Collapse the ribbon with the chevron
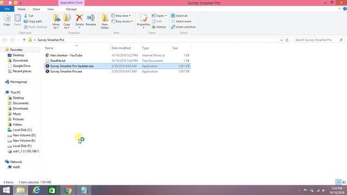The width and height of the screenshot is (347, 195). coord(339,9)
